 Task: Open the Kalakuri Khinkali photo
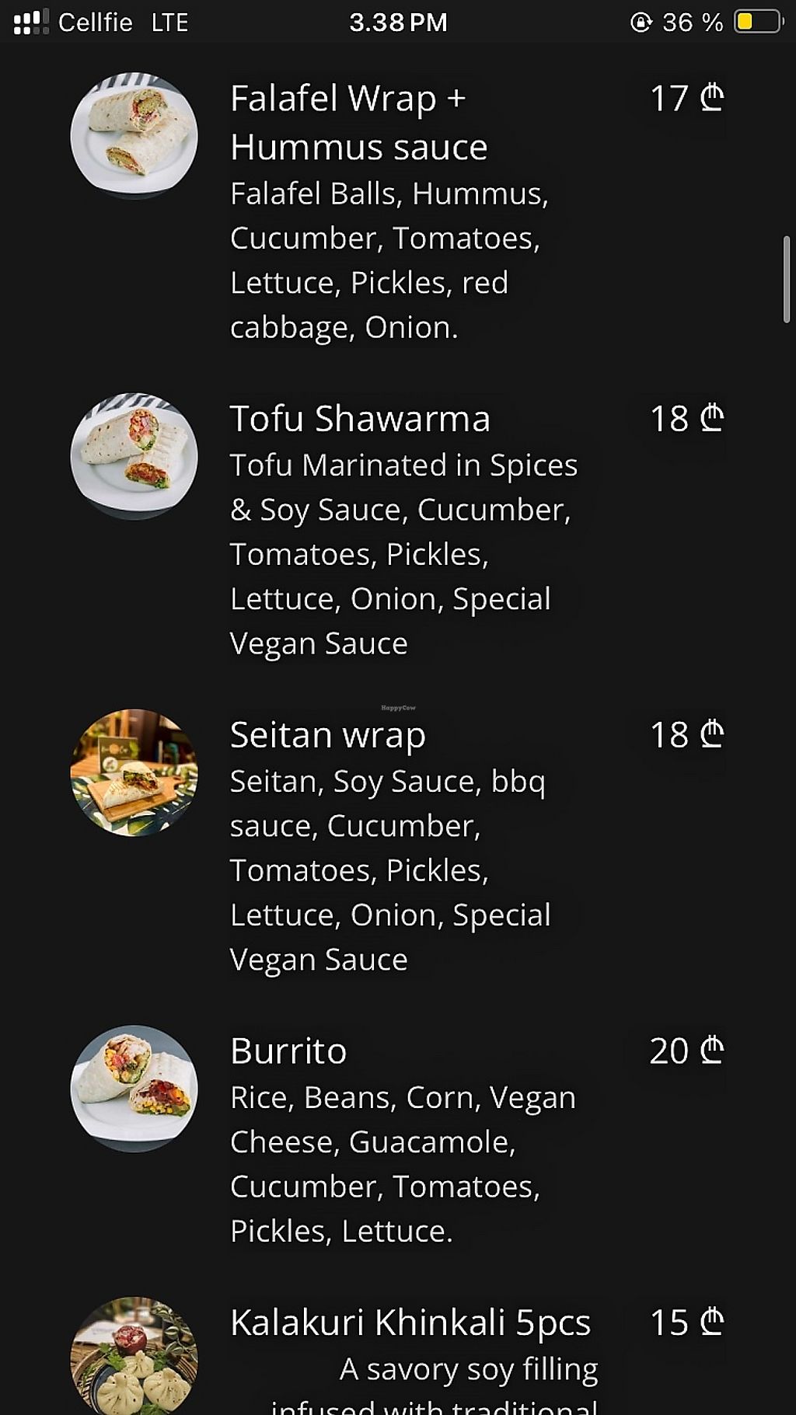coord(134,1356)
